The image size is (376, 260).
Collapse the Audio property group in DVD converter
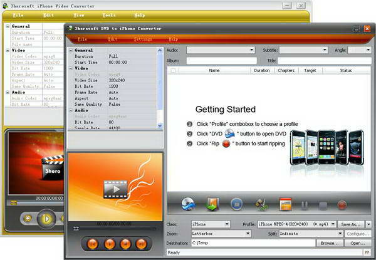pos(71,110)
